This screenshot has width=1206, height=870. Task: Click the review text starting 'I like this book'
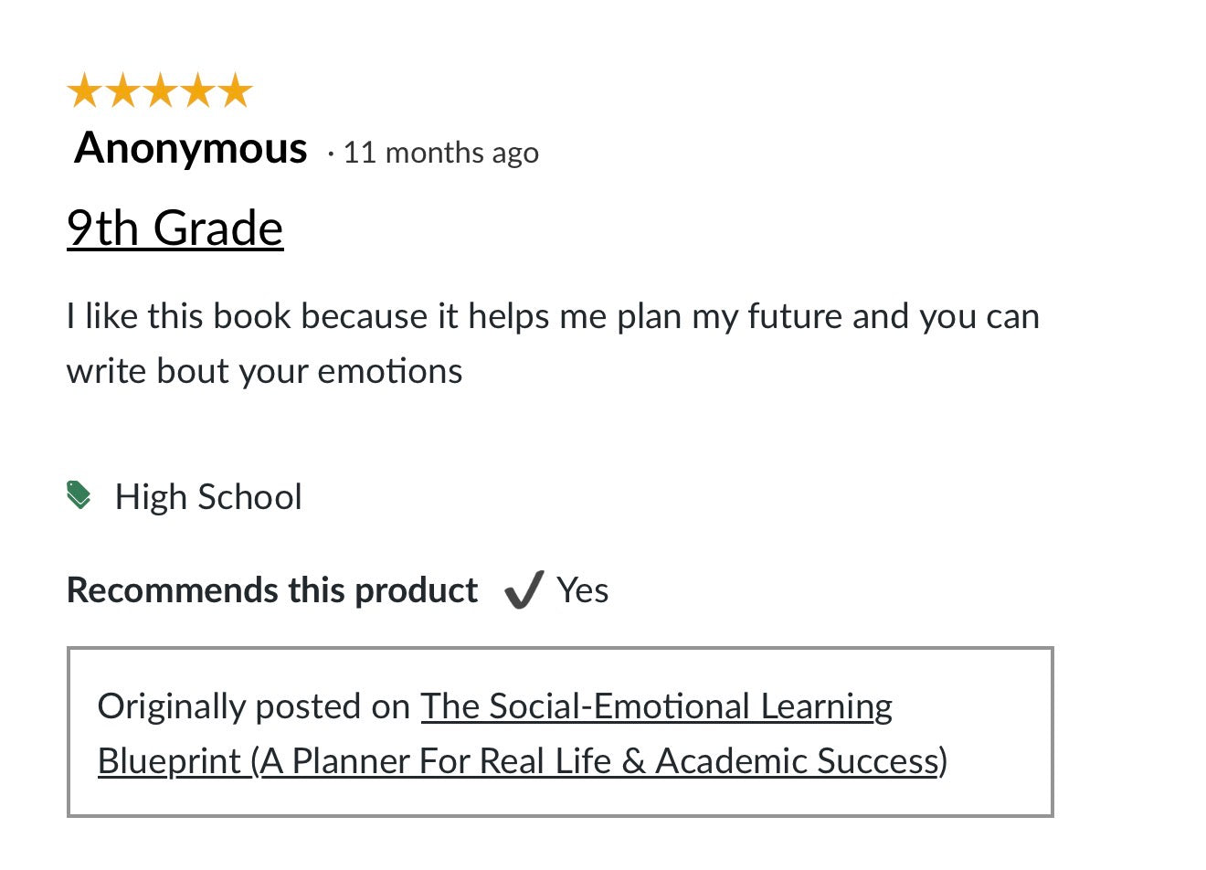point(553,317)
